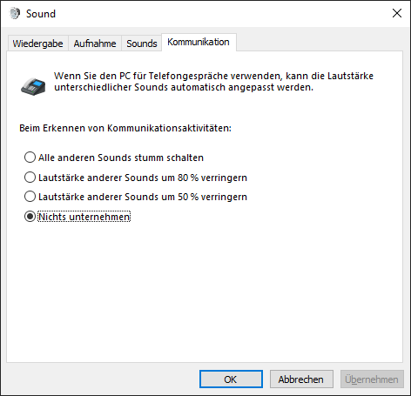Select the Nichts unternehmen radio circle
Screen dimensions: 411x396
(x=30, y=217)
